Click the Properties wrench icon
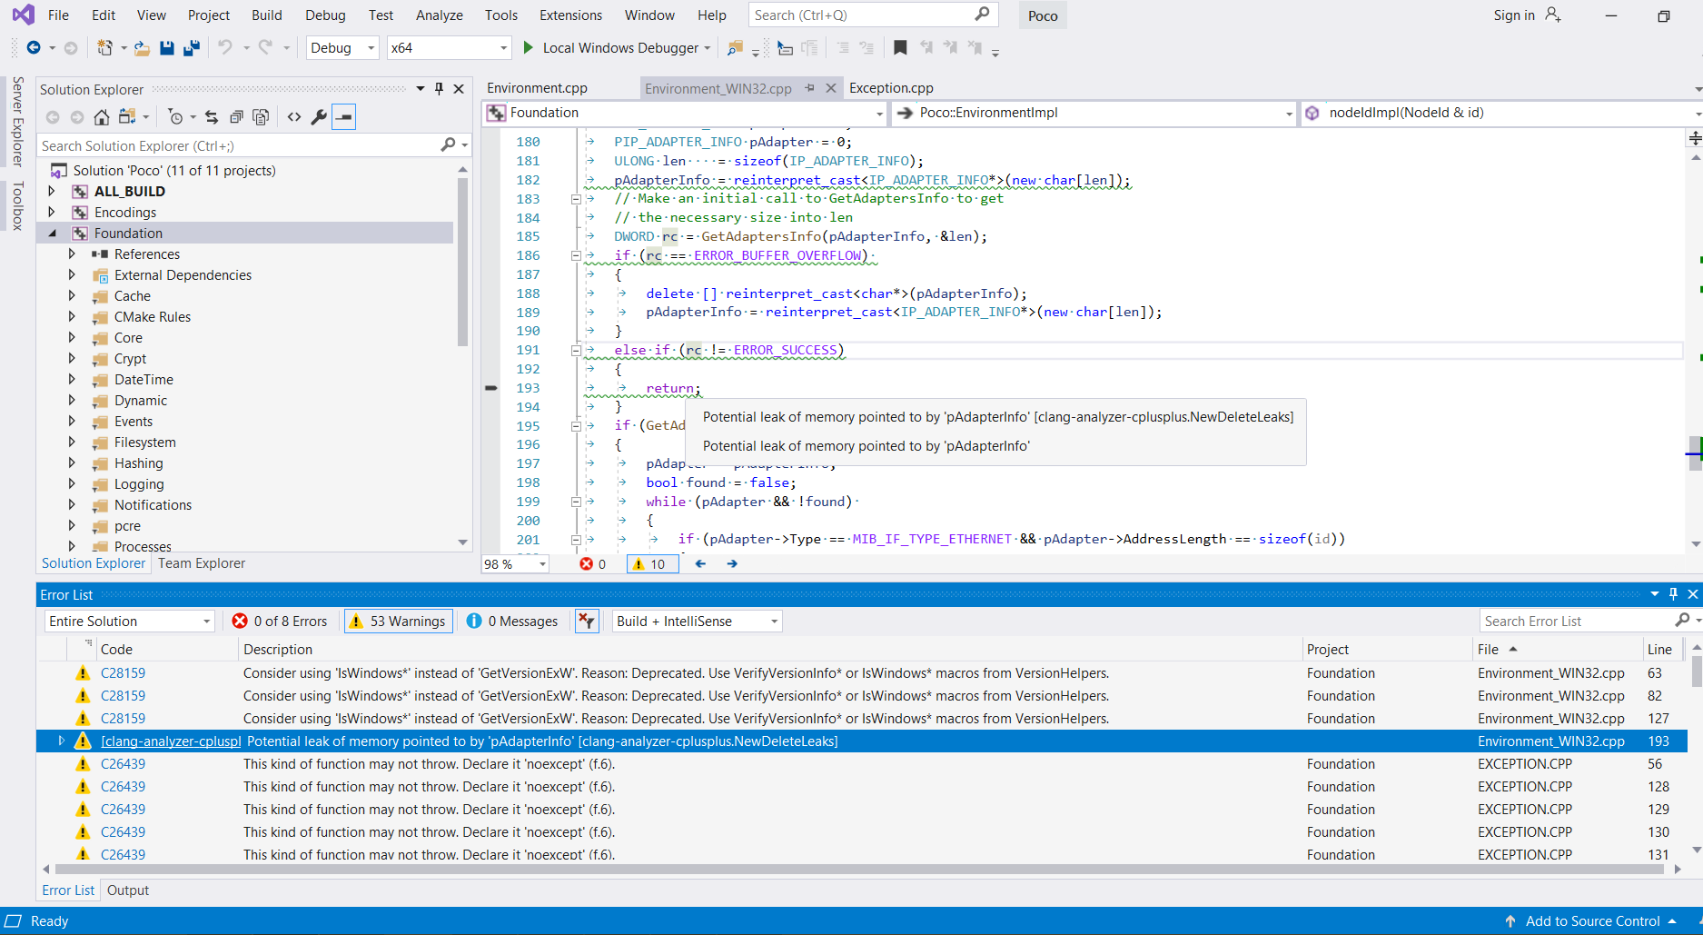Image resolution: width=1703 pixels, height=935 pixels. [319, 117]
